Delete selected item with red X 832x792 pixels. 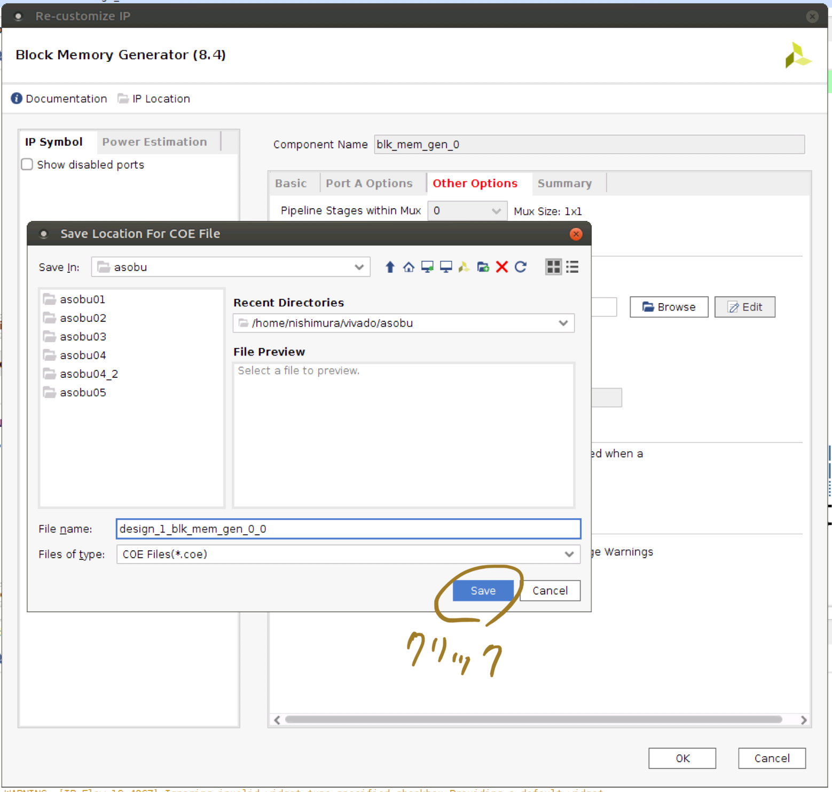(x=502, y=267)
